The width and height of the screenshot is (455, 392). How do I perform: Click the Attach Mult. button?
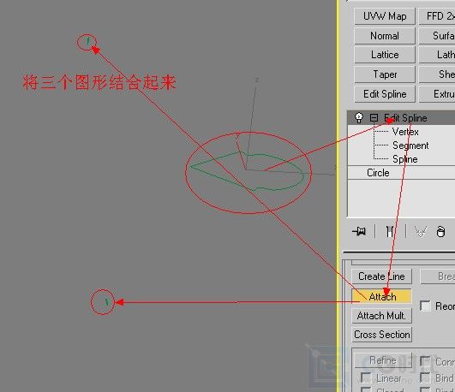(381, 316)
